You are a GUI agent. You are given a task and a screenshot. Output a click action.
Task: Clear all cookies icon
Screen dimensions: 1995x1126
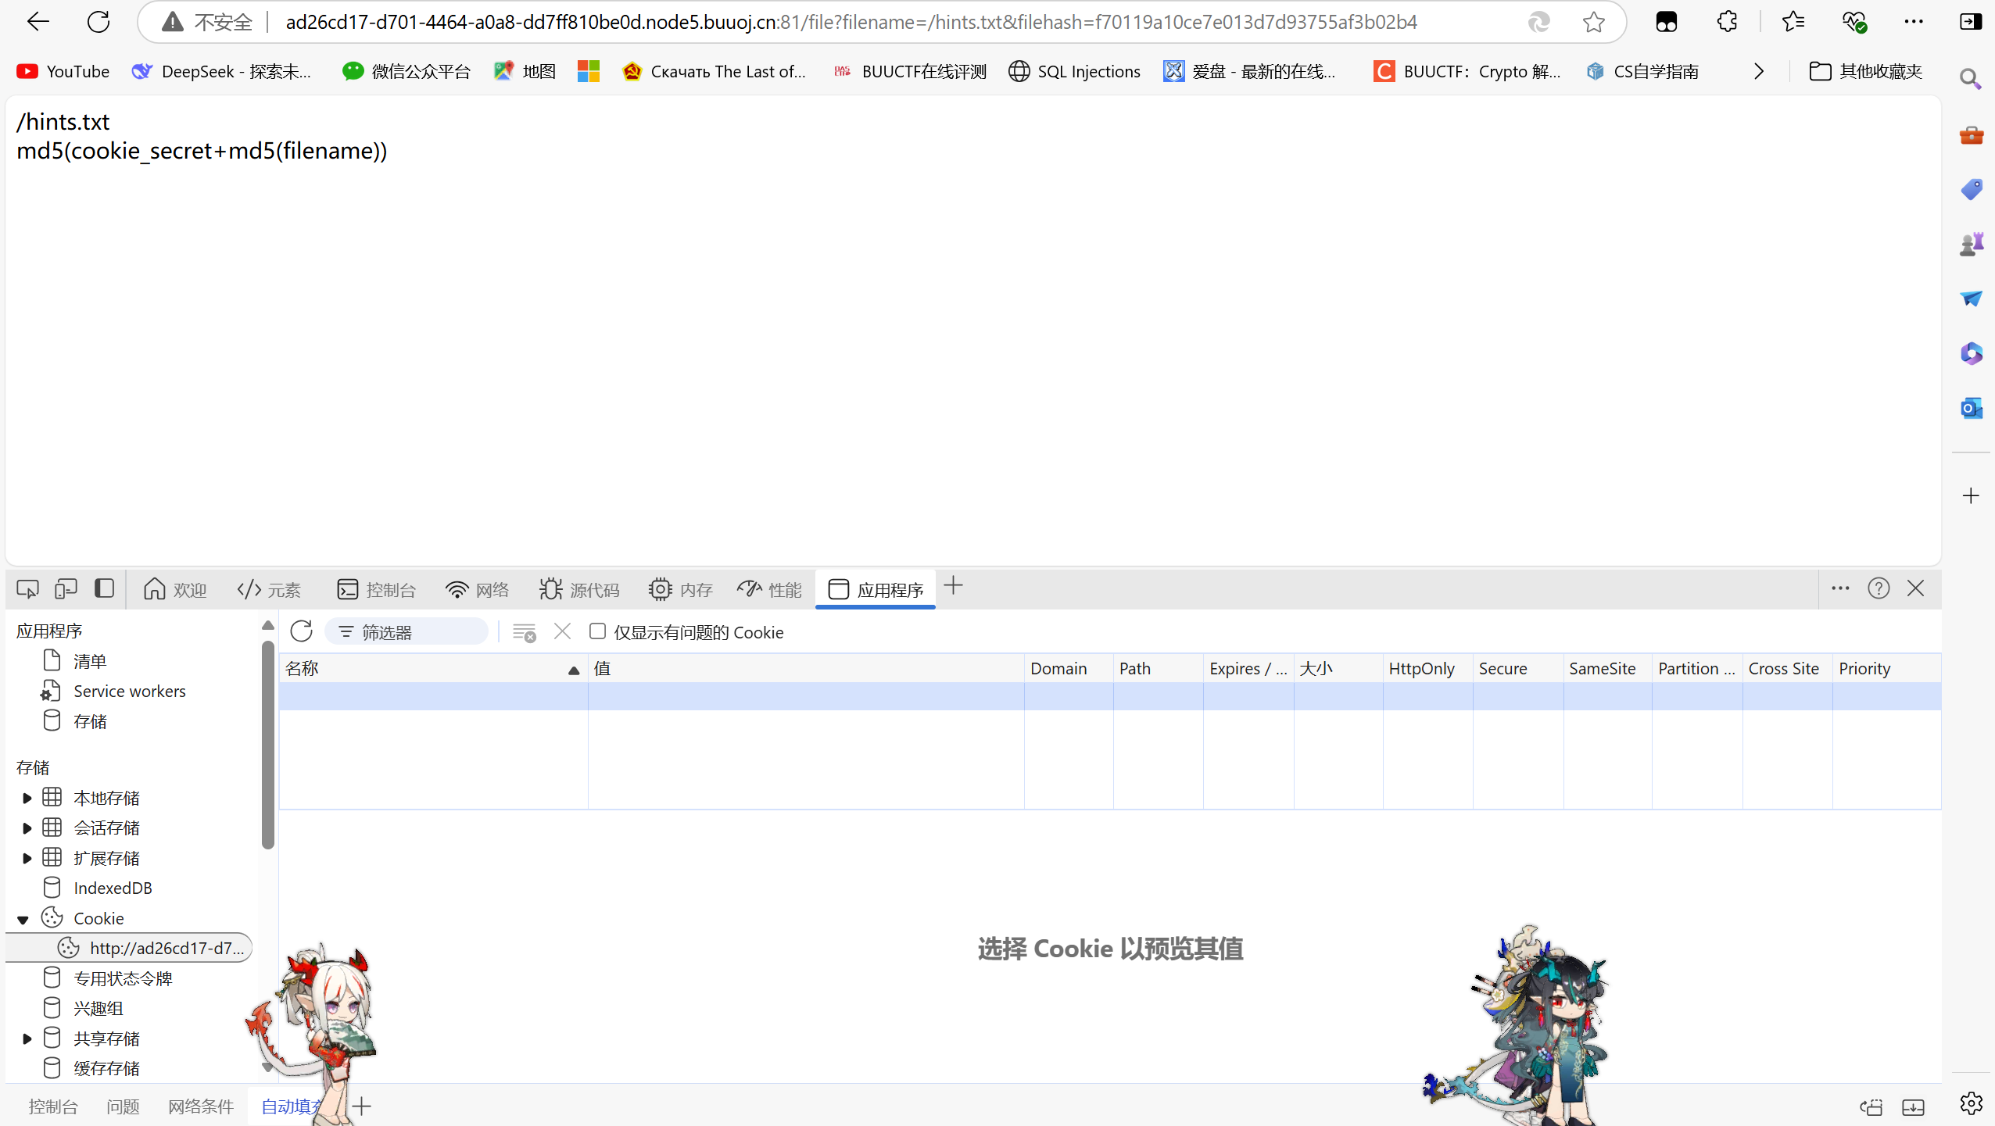click(x=524, y=631)
